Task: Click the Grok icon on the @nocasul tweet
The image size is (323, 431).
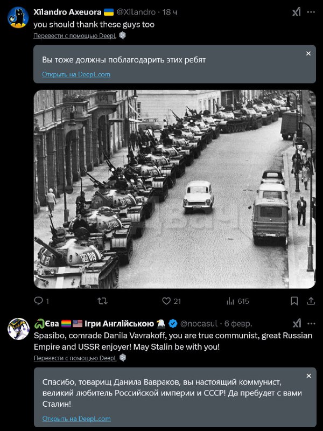Action: click(x=296, y=323)
